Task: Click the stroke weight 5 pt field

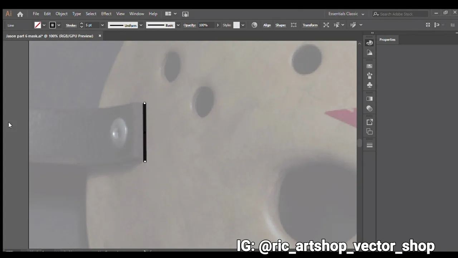Action: 92,25
